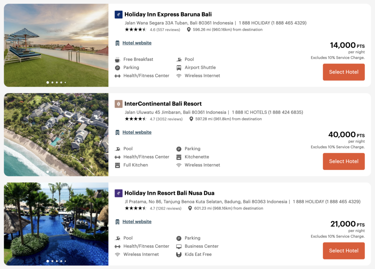Image resolution: width=375 pixels, height=269 pixels.
Task: Click the InterContinental aerial resort photo
Action: (x=56, y=135)
